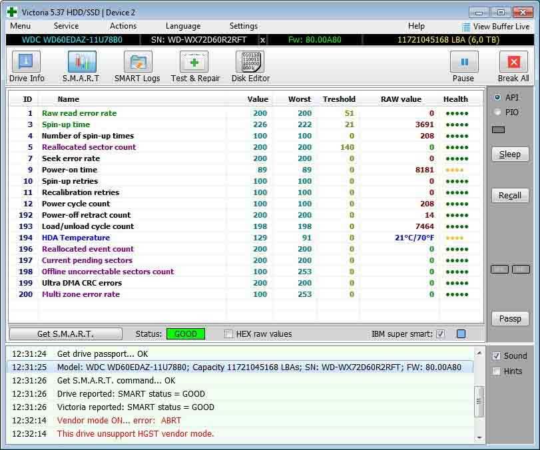Click the log scrollbar down arrow
The width and height of the screenshot is (540, 450).
479,437
